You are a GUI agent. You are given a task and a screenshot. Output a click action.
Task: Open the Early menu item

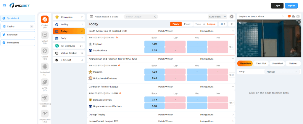(x=69, y=38)
